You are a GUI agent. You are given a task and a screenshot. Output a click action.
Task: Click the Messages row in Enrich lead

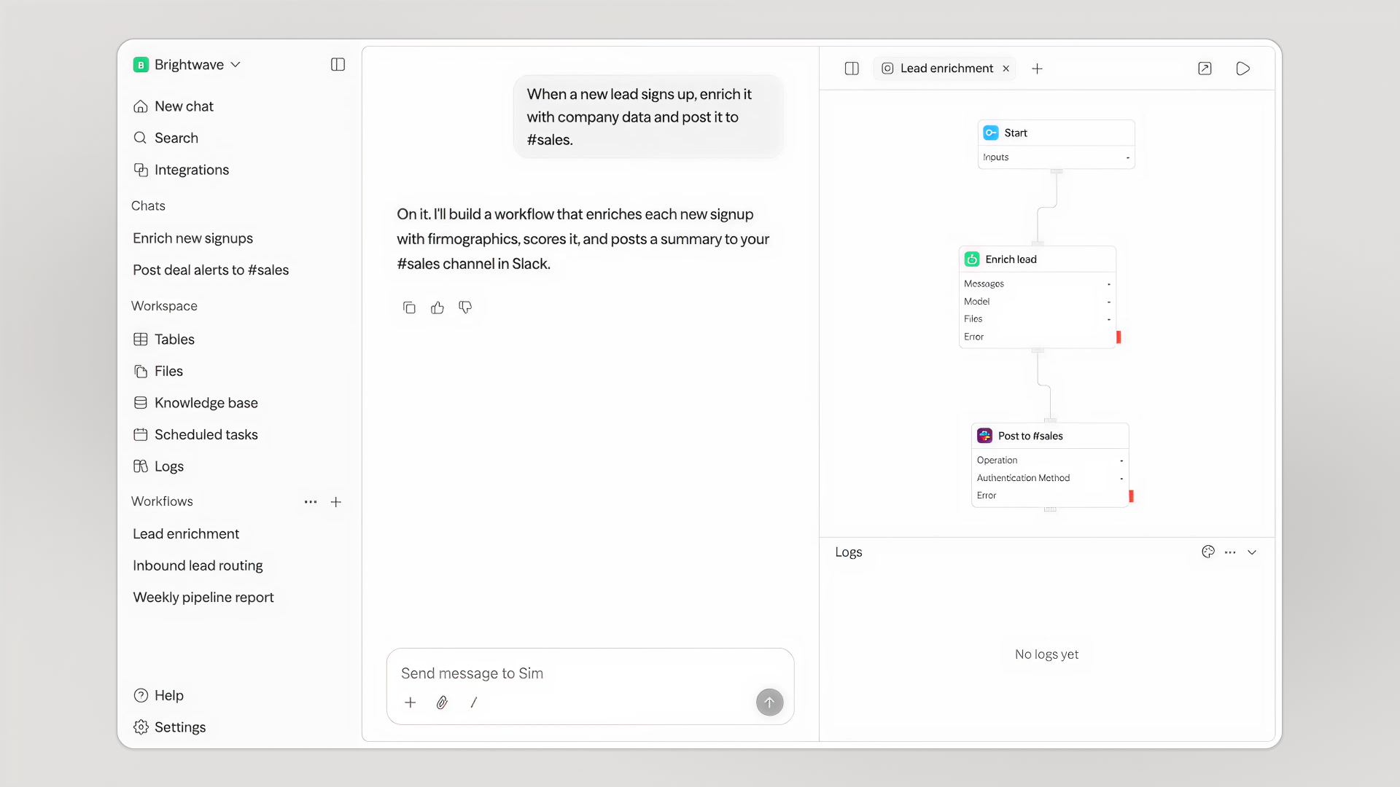click(1037, 283)
